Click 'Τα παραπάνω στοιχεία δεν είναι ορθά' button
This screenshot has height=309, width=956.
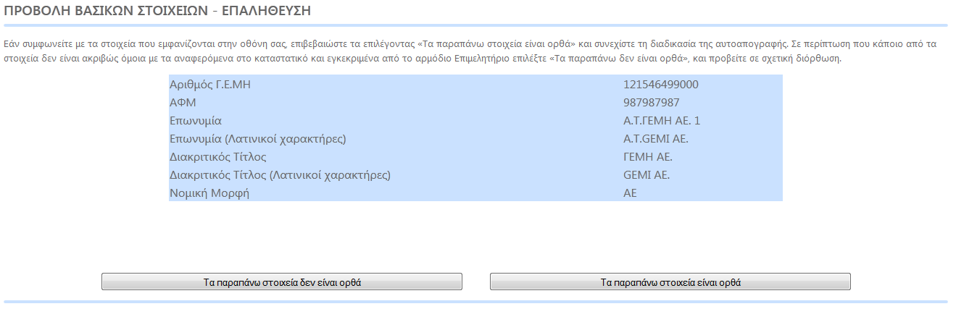click(282, 282)
